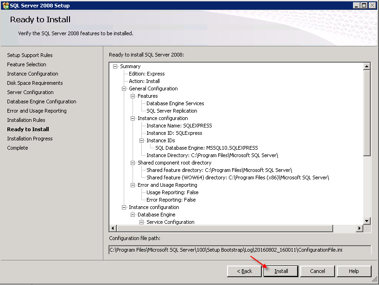
Task: Click the Configuration file path field
Action: click(240, 250)
